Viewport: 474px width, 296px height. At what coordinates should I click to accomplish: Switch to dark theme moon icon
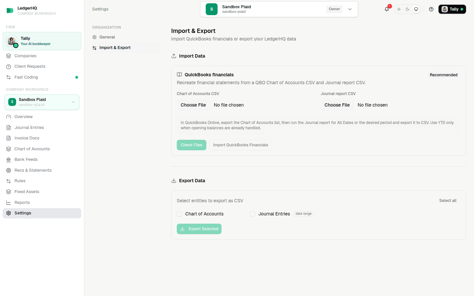click(x=408, y=9)
